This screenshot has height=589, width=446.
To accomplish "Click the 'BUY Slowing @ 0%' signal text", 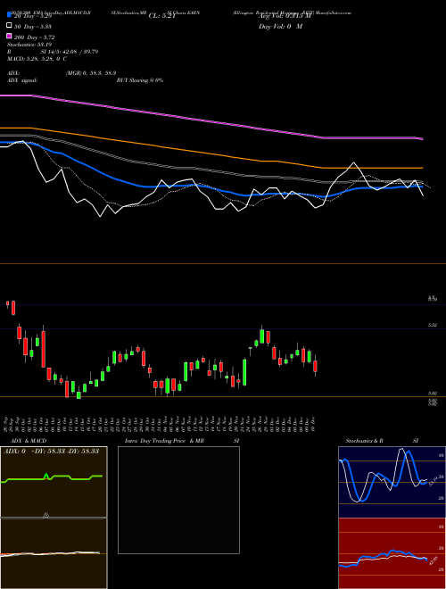I will coord(140,80).
